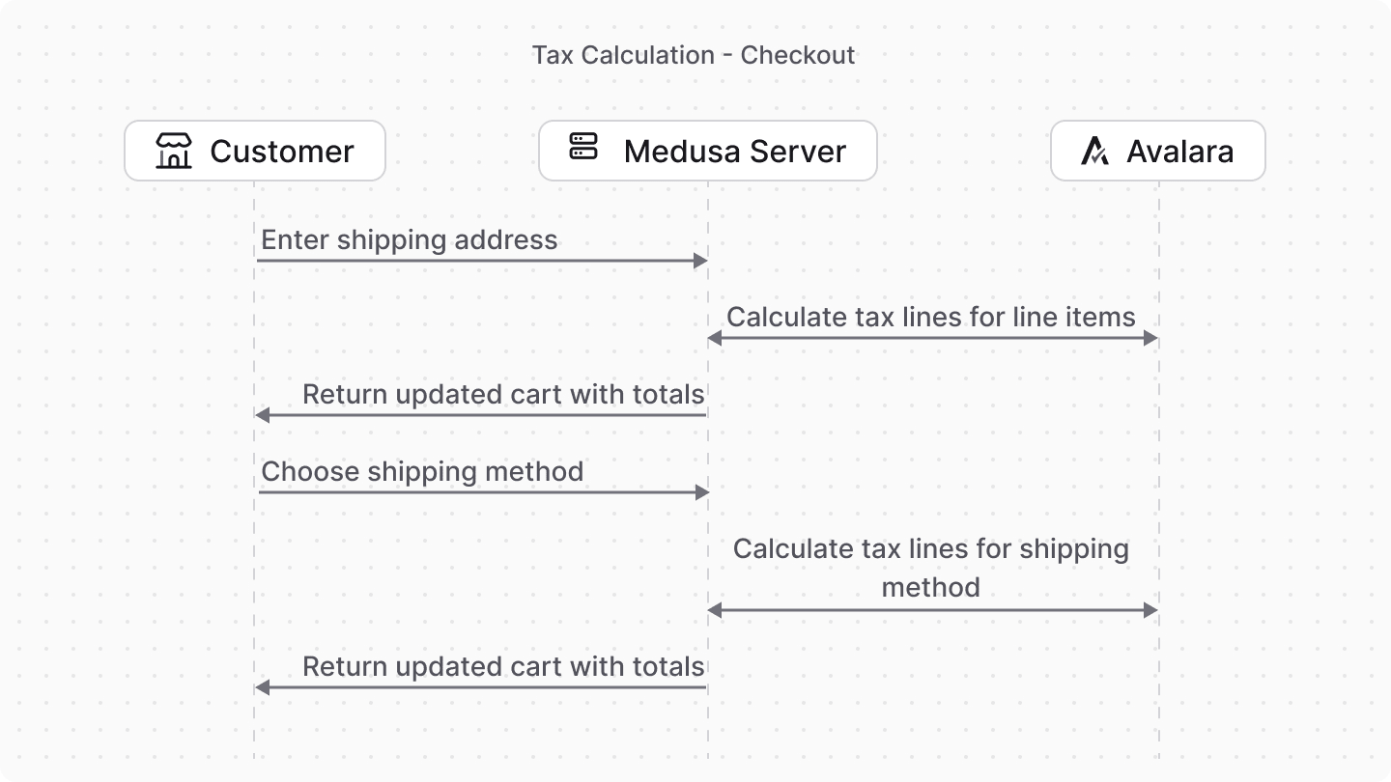Click the "Tax Calculation - Checkout" diagram title
The height and width of the screenshot is (782, 1391).
click(x=694, y=55)
